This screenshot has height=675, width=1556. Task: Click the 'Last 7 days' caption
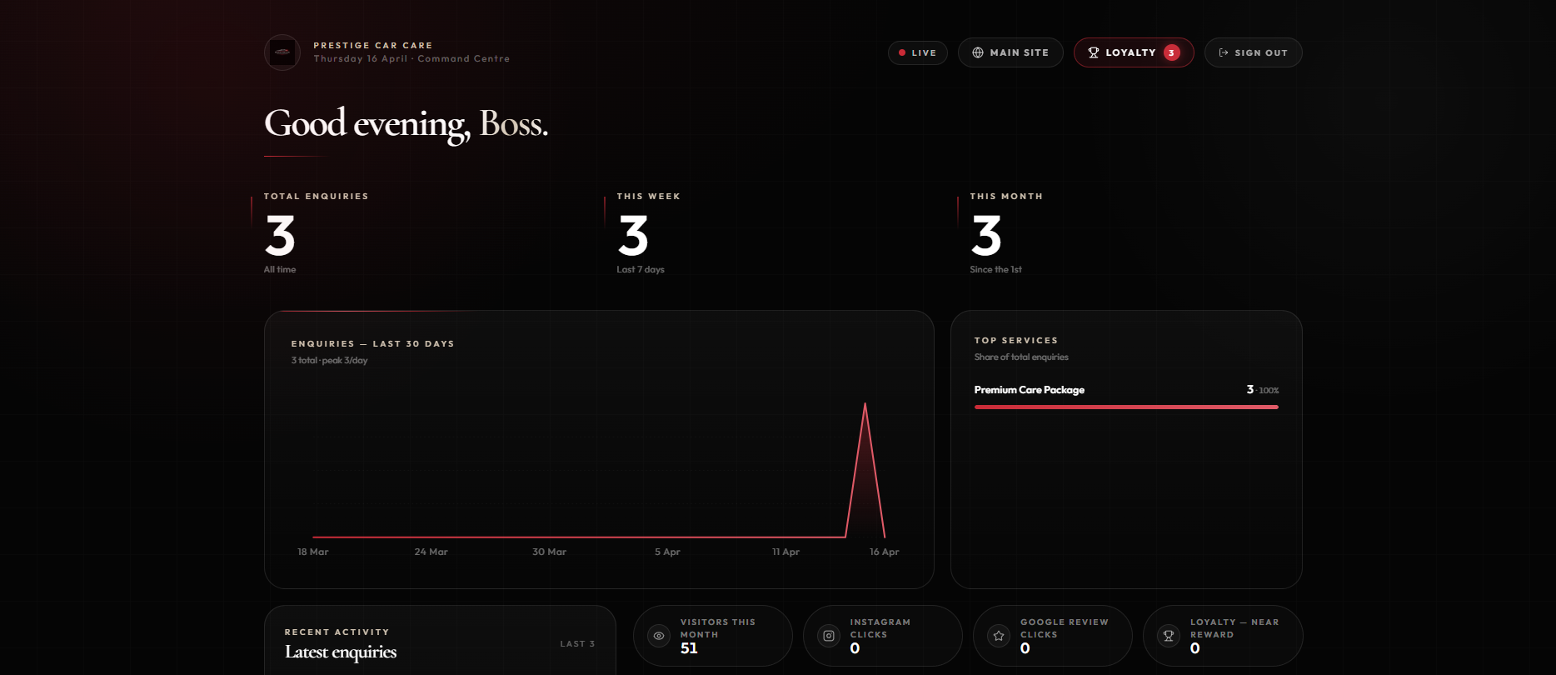click(641, 269)
